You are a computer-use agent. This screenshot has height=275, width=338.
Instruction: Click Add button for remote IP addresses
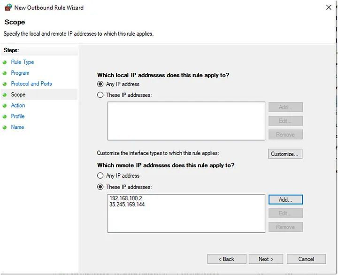285,200
